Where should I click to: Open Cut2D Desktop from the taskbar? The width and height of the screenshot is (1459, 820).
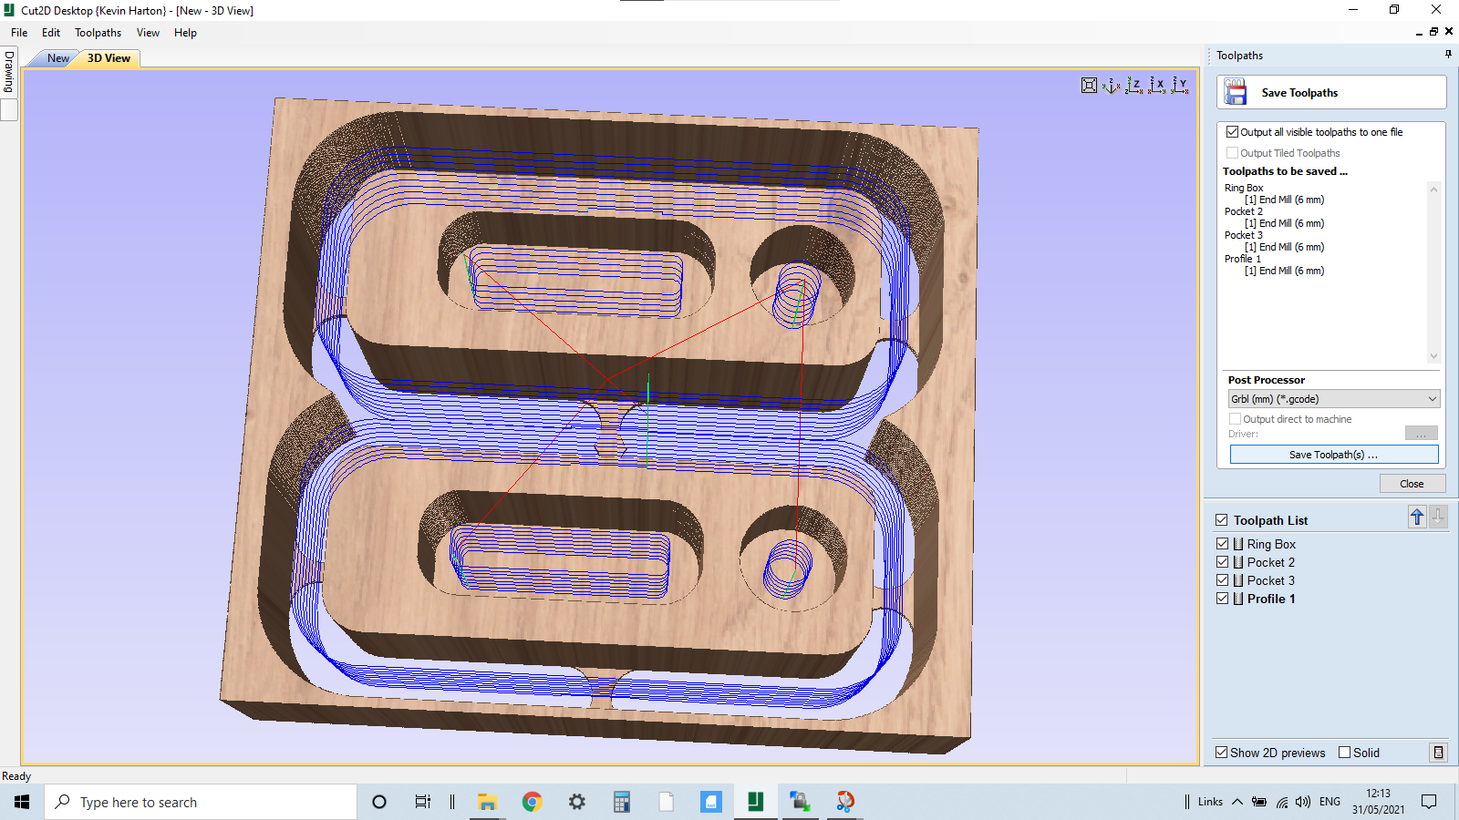[755, 802]
